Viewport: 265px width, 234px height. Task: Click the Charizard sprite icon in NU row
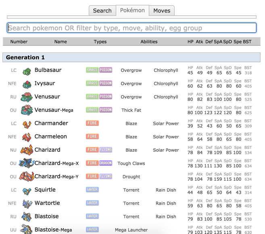coord(27,150)
